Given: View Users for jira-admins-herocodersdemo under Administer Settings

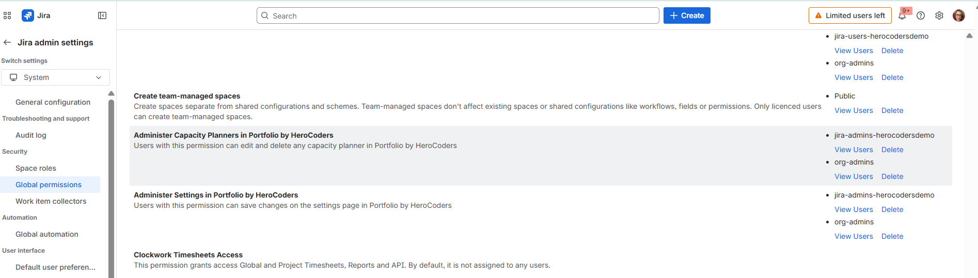Looking at the screenshot, I should (x=854, y=209).
